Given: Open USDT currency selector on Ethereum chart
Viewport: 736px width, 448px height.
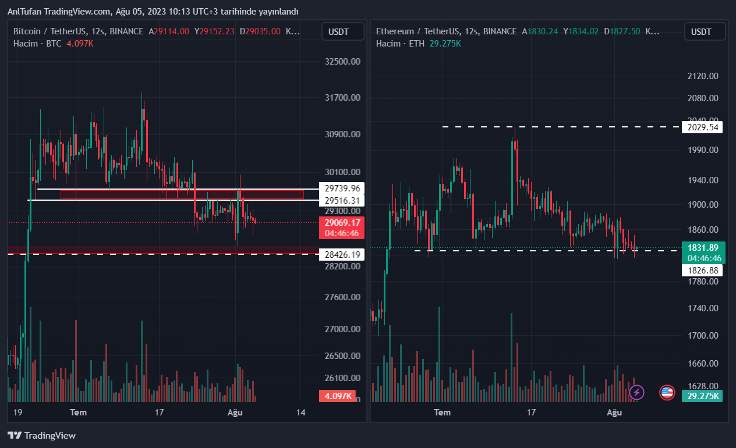Looking at the screenshot, I should point(705,31).
